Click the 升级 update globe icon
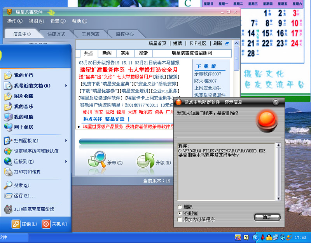Screen dimensions: 311x243 click(x=145, y=160)
